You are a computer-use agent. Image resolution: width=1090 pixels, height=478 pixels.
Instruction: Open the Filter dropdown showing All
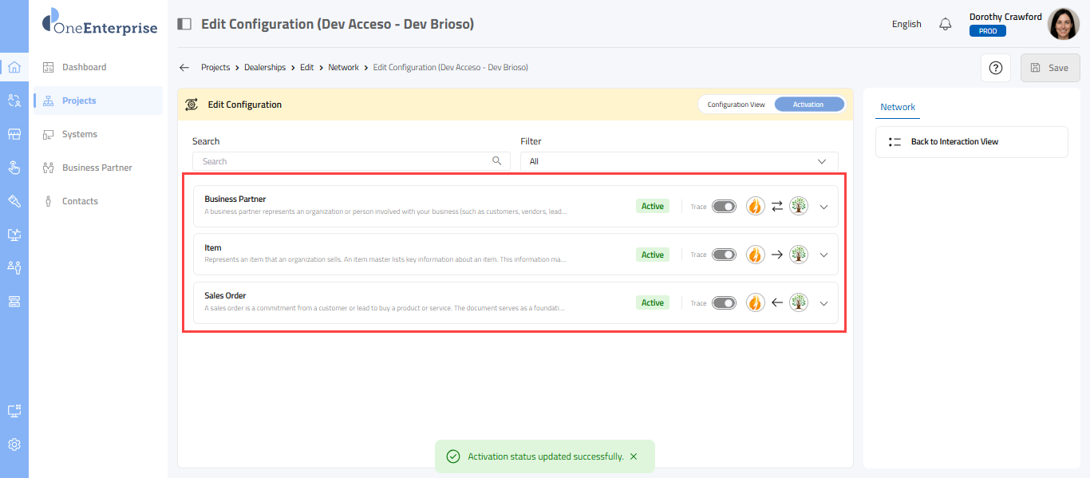point(678,161)
